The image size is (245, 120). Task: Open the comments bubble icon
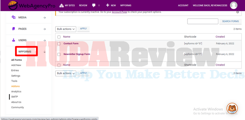94,5
